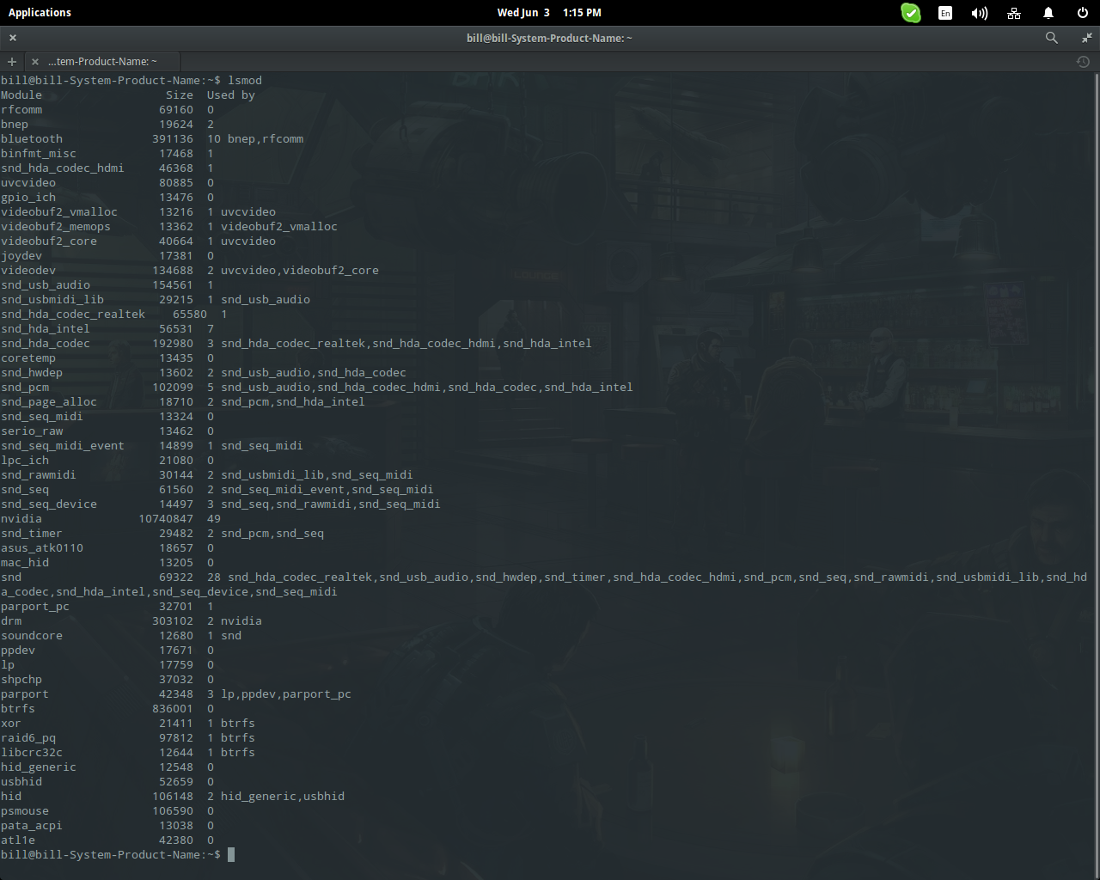
Task: Click the snd_hda_codec_hdmi module name at line start
Action: pyautogui.click(x=63, y=168)
